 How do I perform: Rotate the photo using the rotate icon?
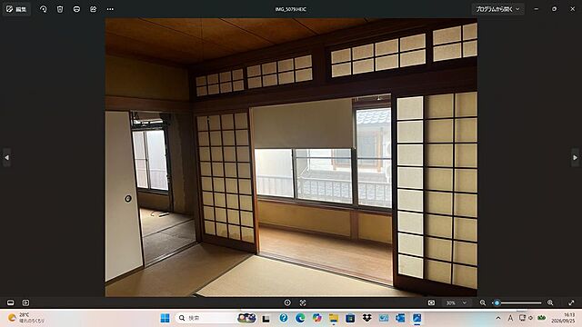[x=44, y=9]
